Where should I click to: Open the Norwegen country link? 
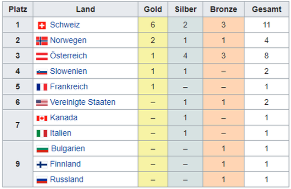[68, 40]
